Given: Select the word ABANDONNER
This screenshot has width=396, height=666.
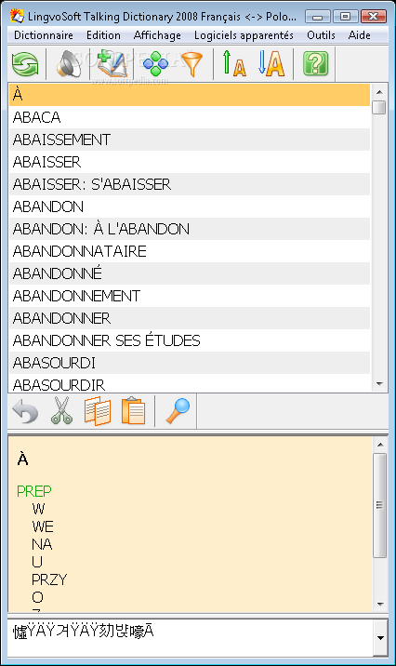Looking at the screenshot, I should [x=190, y=318].
